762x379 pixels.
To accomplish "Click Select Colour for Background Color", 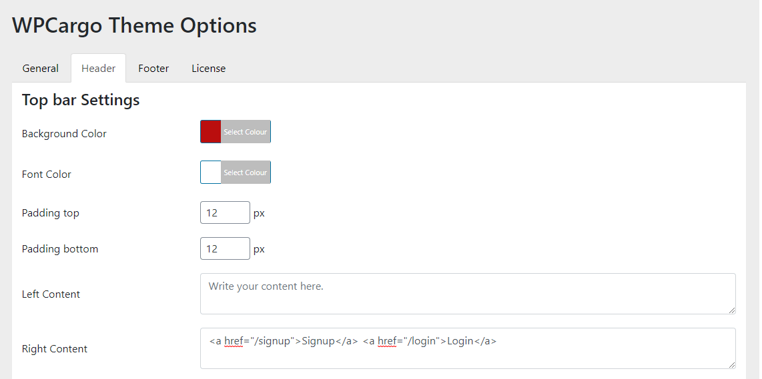I will pos(246,132).
